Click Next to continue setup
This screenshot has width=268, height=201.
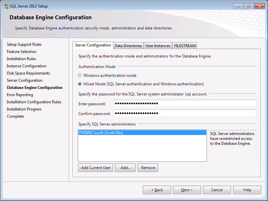click(187, 190)
